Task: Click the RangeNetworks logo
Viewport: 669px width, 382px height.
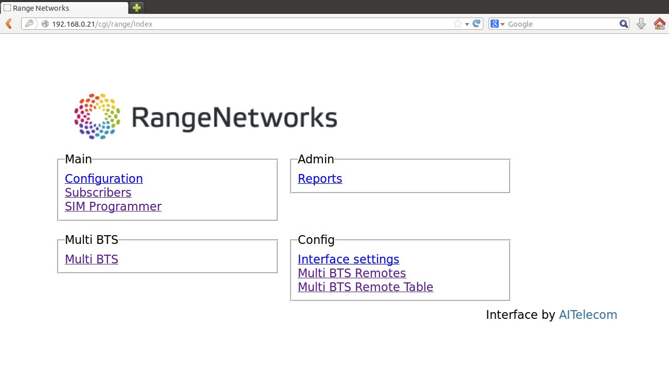Action: (x=206, y=117)
